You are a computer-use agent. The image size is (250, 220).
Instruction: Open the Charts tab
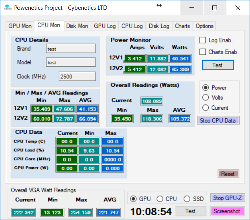click(x=182, y=26)
